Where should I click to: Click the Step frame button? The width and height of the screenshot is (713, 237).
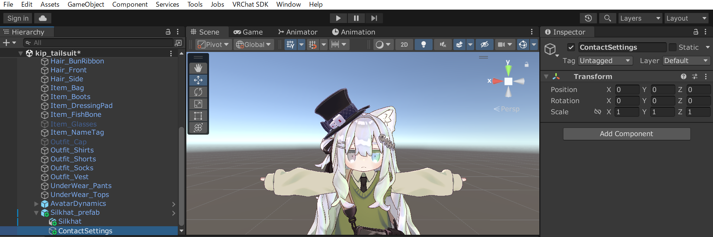(374, 18)
